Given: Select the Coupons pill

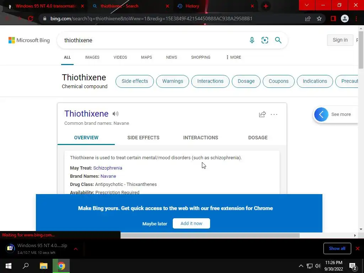Looking at the screenshot, I should point(279,81).
